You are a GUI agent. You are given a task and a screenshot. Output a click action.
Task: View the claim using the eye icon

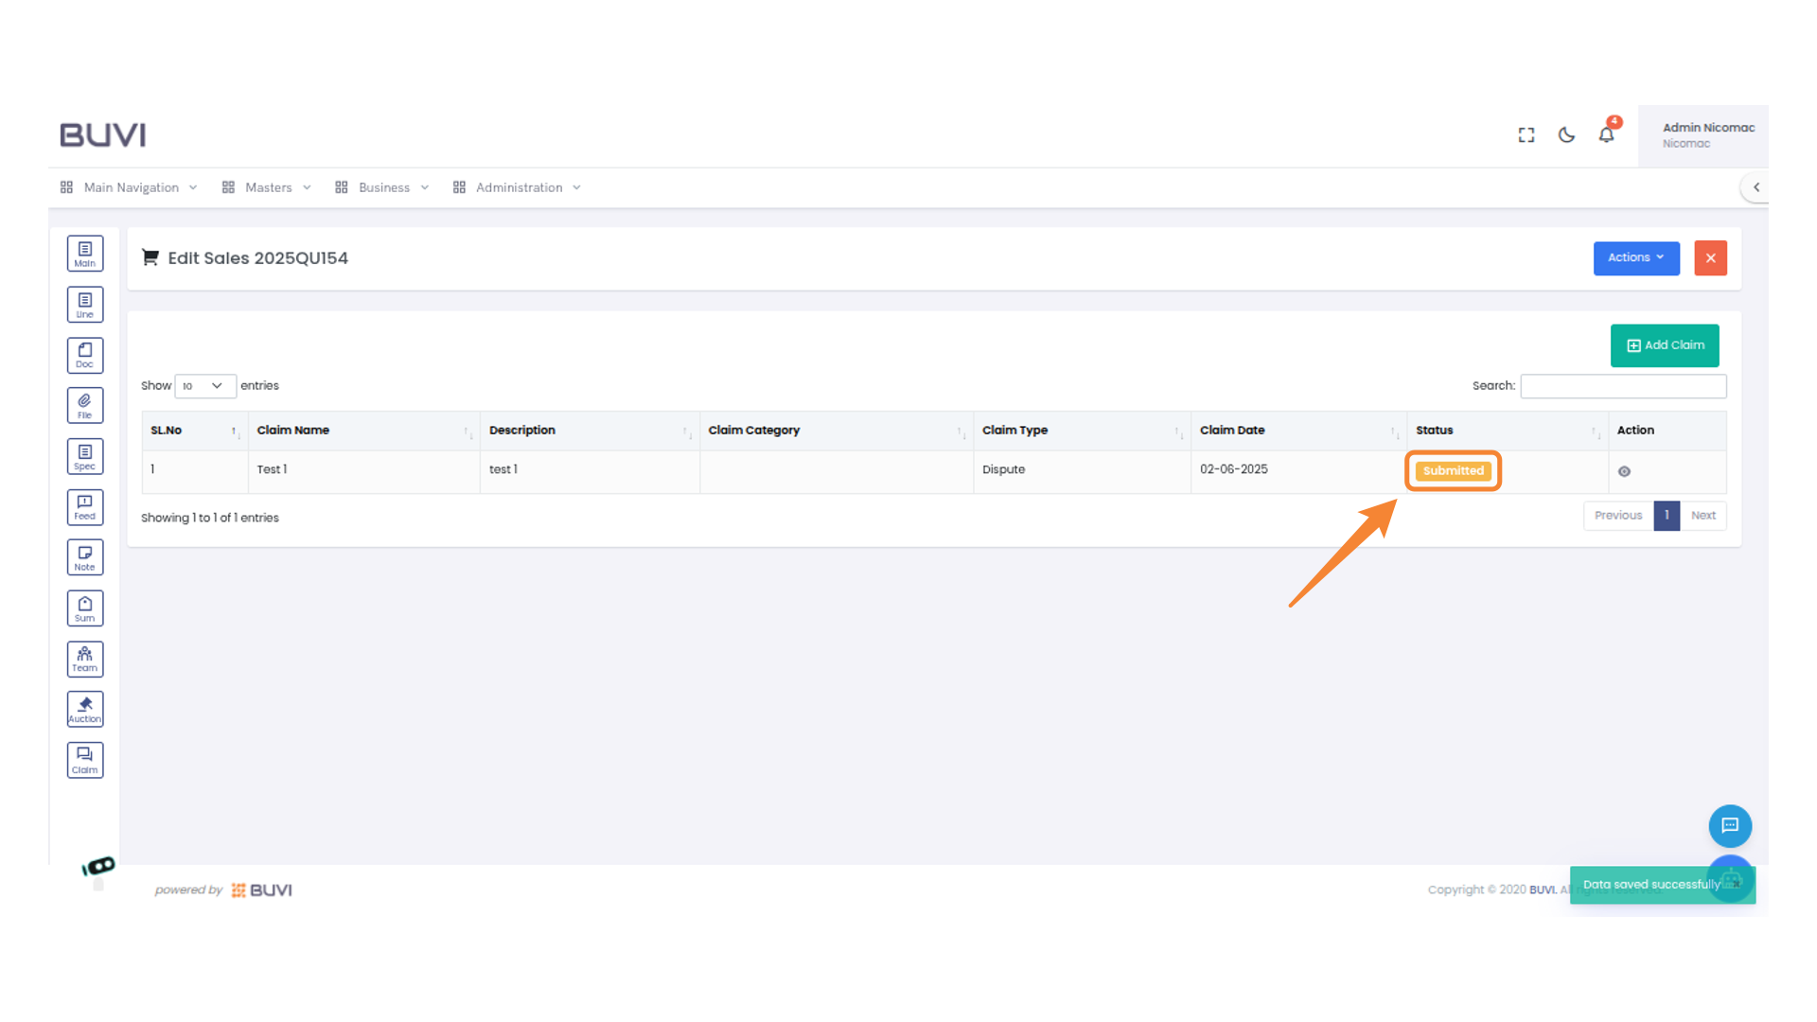click(x=1624, y=470)
